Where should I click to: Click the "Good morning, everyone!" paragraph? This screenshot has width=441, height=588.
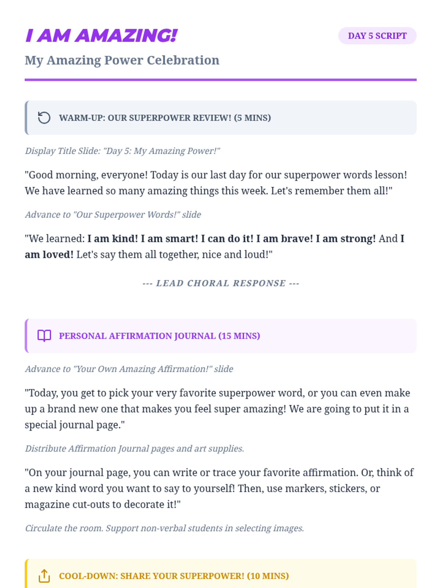tap(216, 183)
